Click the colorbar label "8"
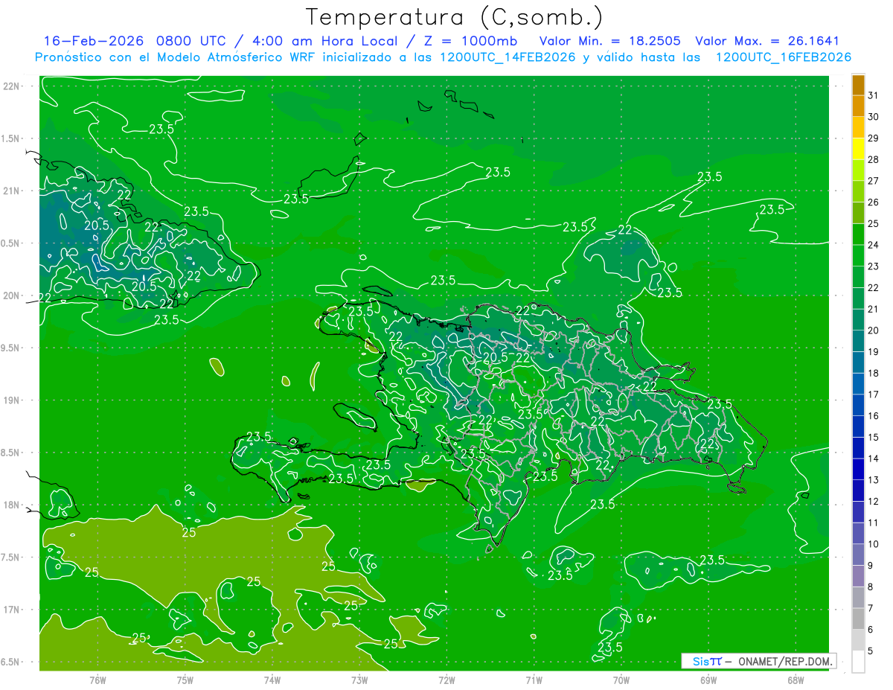Viewport: 893px width, 690px height. (x=871, y=587)
